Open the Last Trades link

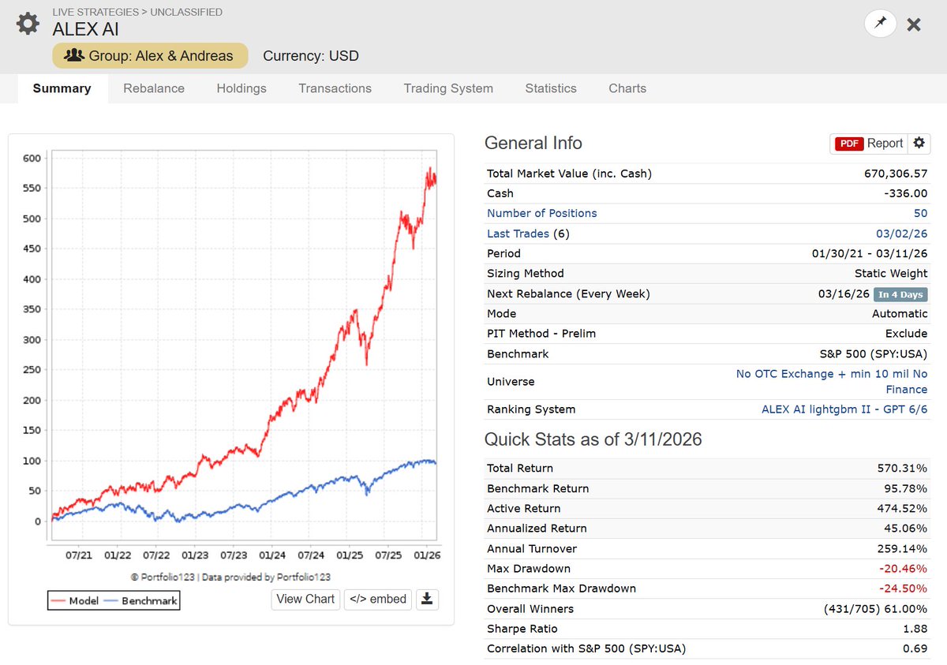click(519, 233)
